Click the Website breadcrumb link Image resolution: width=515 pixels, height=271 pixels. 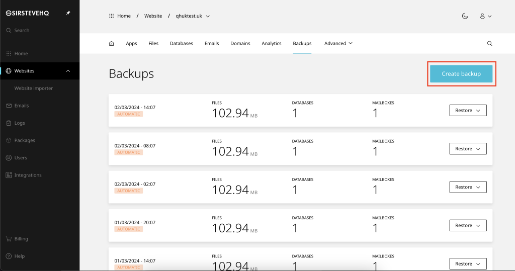tap(153, 16)
